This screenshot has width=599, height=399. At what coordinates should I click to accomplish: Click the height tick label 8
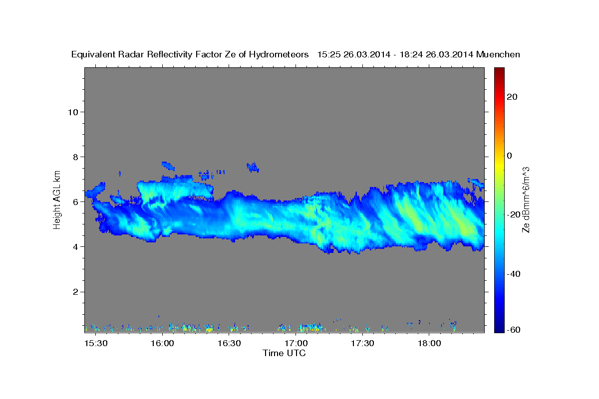[x=76, y=157]
